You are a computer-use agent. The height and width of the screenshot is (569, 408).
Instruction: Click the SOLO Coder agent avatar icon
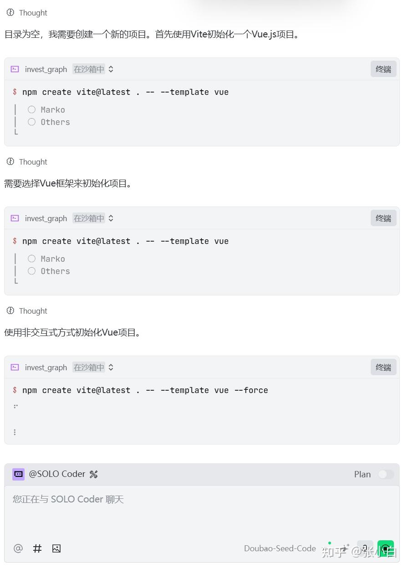[18, 474]
